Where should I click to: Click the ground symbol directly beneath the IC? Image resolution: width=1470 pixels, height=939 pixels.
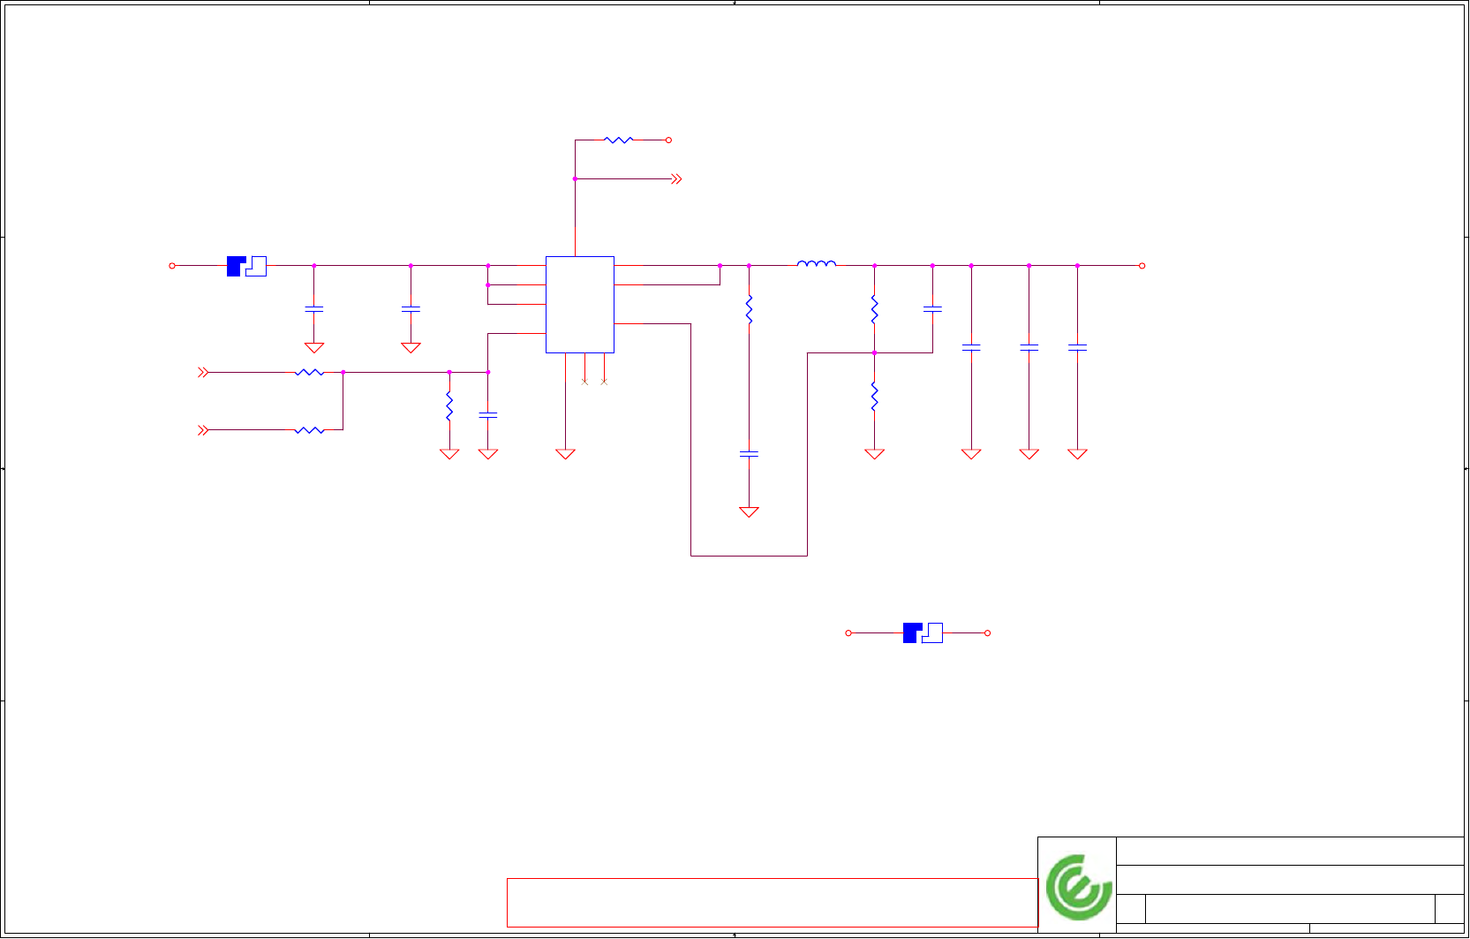(566, 454)
